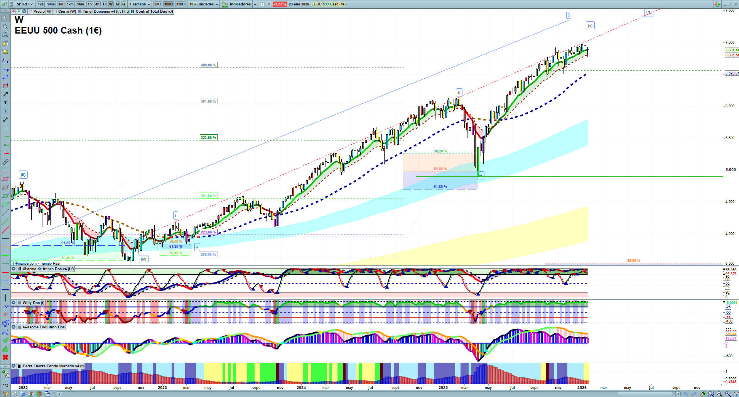Screen dimensions: 739x397
Task: Pick the red ellipse drawing tool
Action: pyautogui.click(x=5, y=179)
